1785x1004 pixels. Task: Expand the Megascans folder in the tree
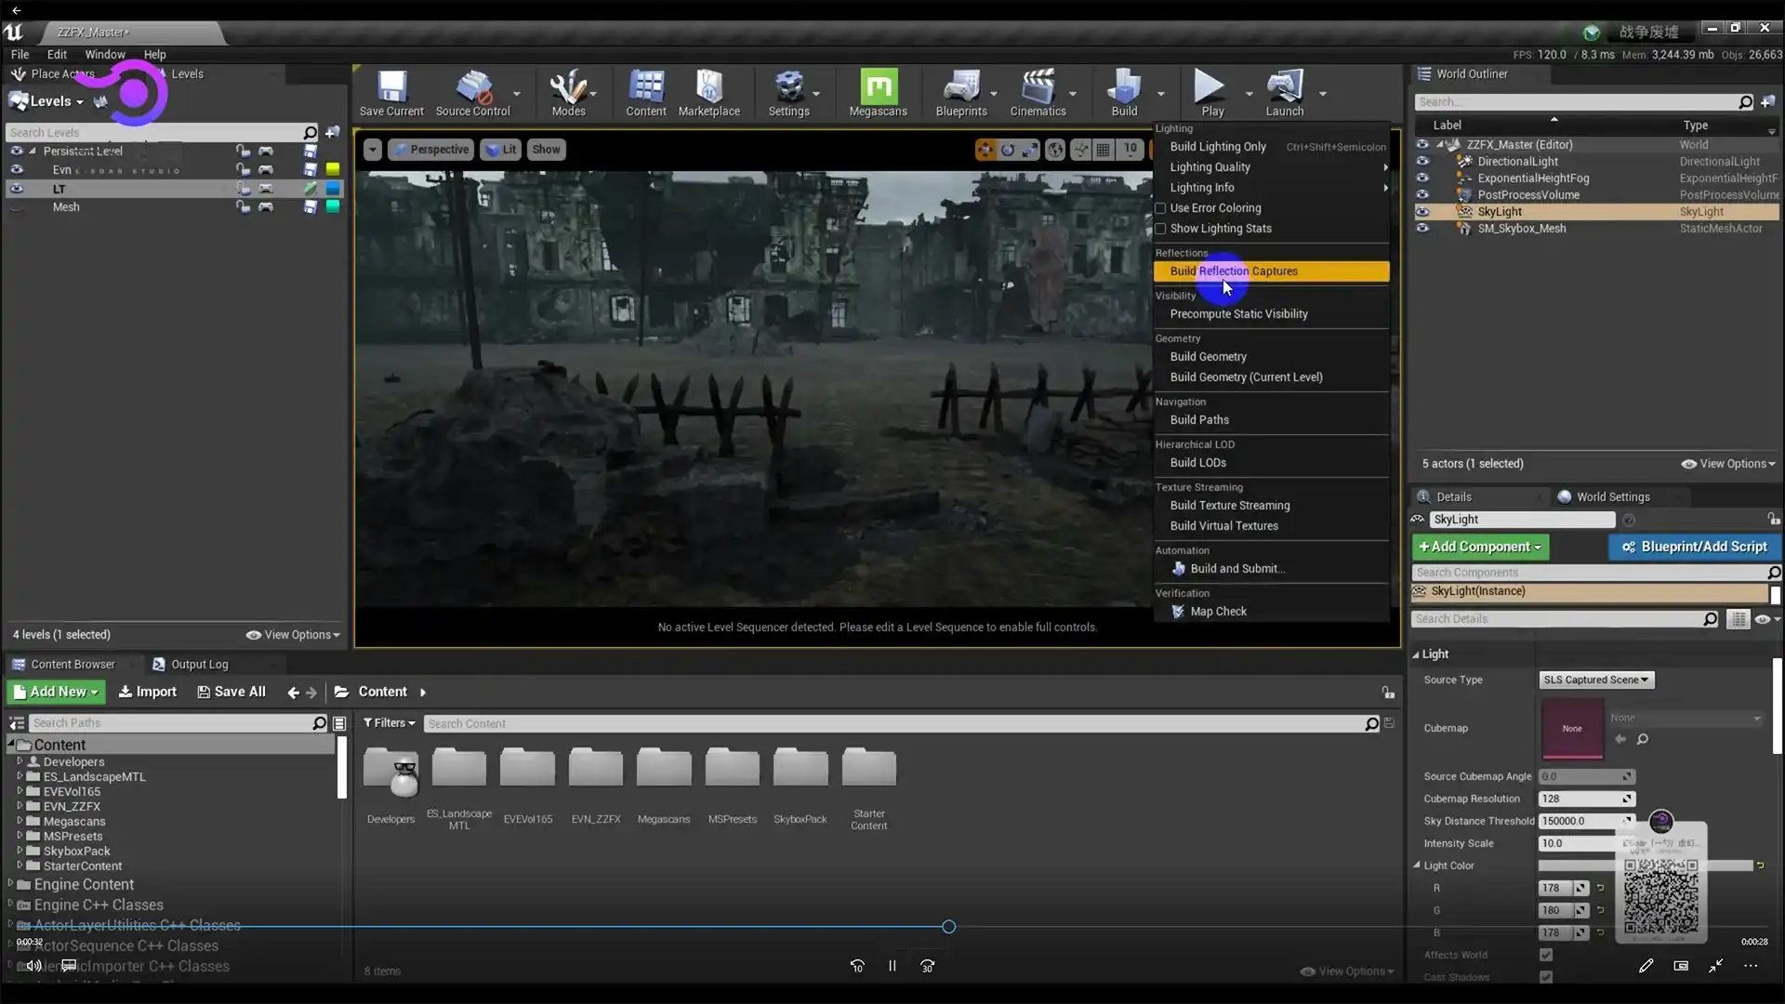pyautogui.click(x=20, y=821)
